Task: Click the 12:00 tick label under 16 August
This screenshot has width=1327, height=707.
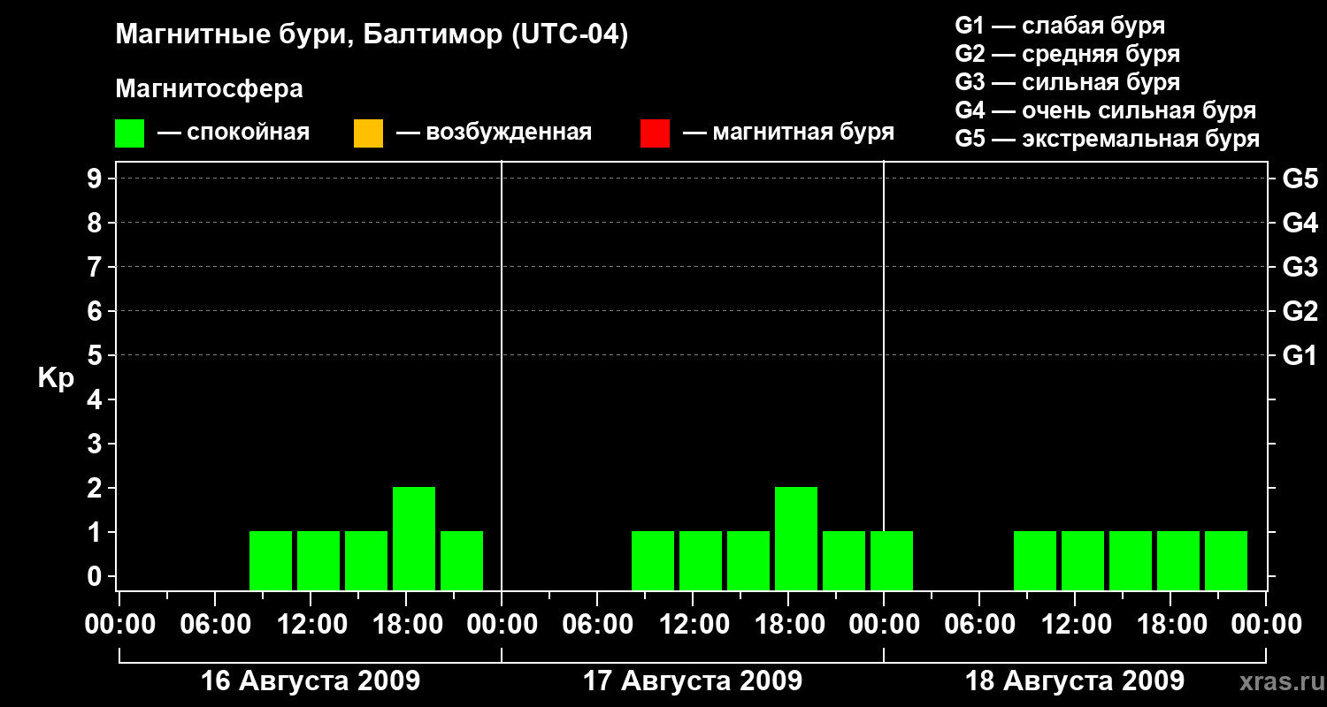Action: (311, 625)
